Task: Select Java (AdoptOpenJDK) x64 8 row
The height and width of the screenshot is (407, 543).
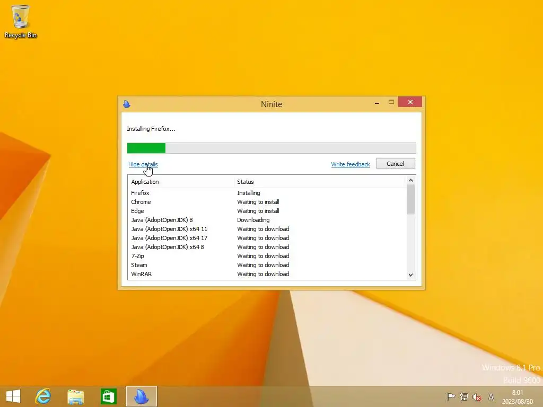Action: click(267, 247)
